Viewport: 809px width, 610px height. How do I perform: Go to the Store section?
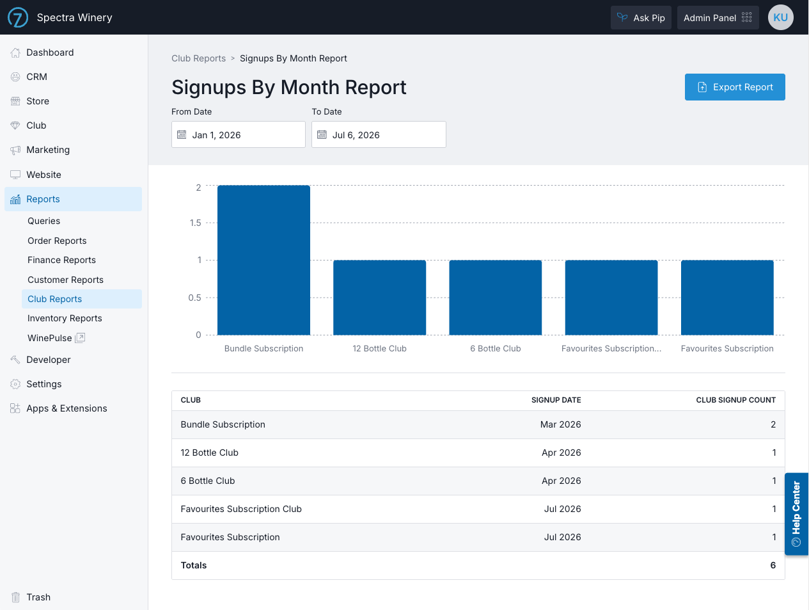(73, 101)
